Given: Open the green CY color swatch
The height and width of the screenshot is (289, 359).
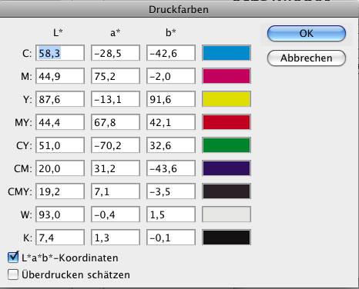Looking at the screenshot, I should 226,145.
